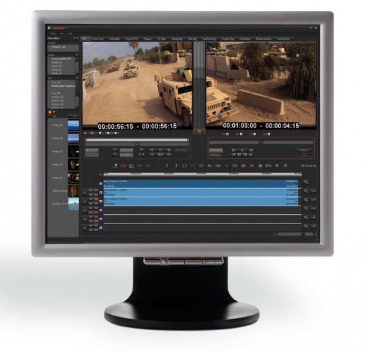Toggle the checkbox on the first video track
The height and width of the screenshot is (351, 369).
[101, 183]
